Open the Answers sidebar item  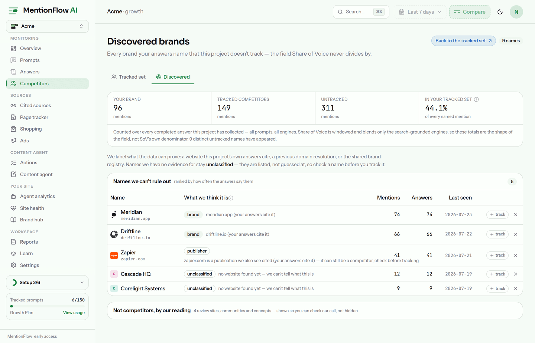pyautogui.click(x=47, y=72)
